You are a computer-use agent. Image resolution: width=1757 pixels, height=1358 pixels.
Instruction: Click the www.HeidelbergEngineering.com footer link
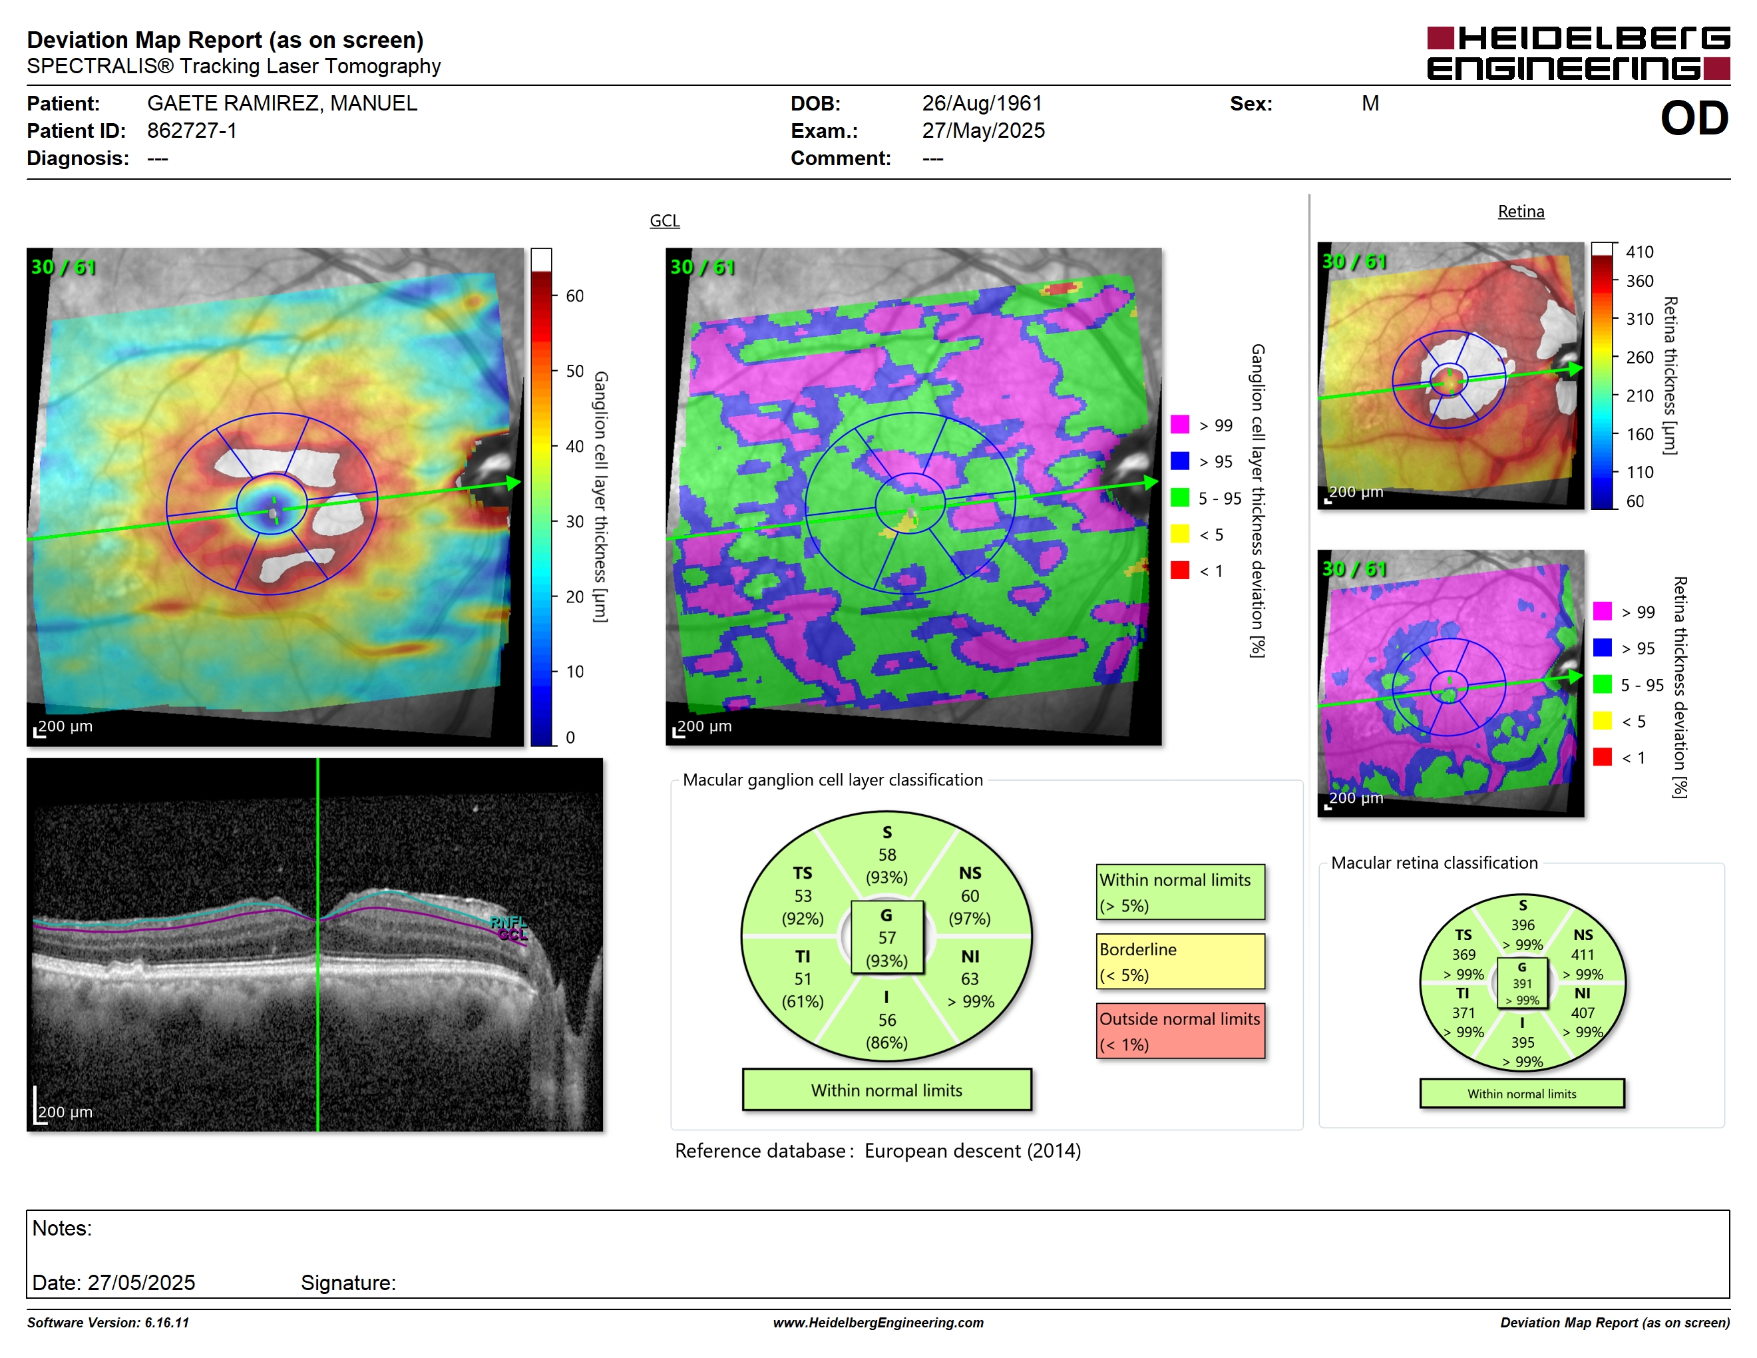point(878,1323)
